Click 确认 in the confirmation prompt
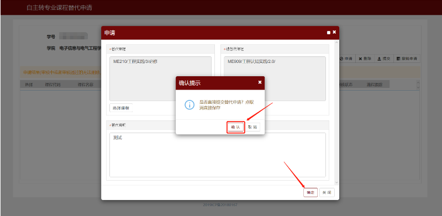 pos(235,127)
